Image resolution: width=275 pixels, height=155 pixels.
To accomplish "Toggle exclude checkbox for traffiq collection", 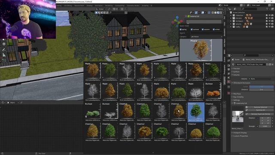I will pyautogui.click(x=267, y=27).
